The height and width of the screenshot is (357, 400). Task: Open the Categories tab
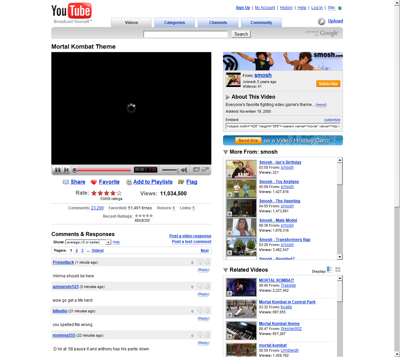[x=174, y=23]
